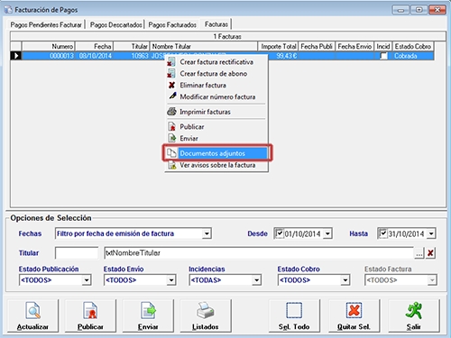Open the Desde date picker dropdown

coord(327,233)
